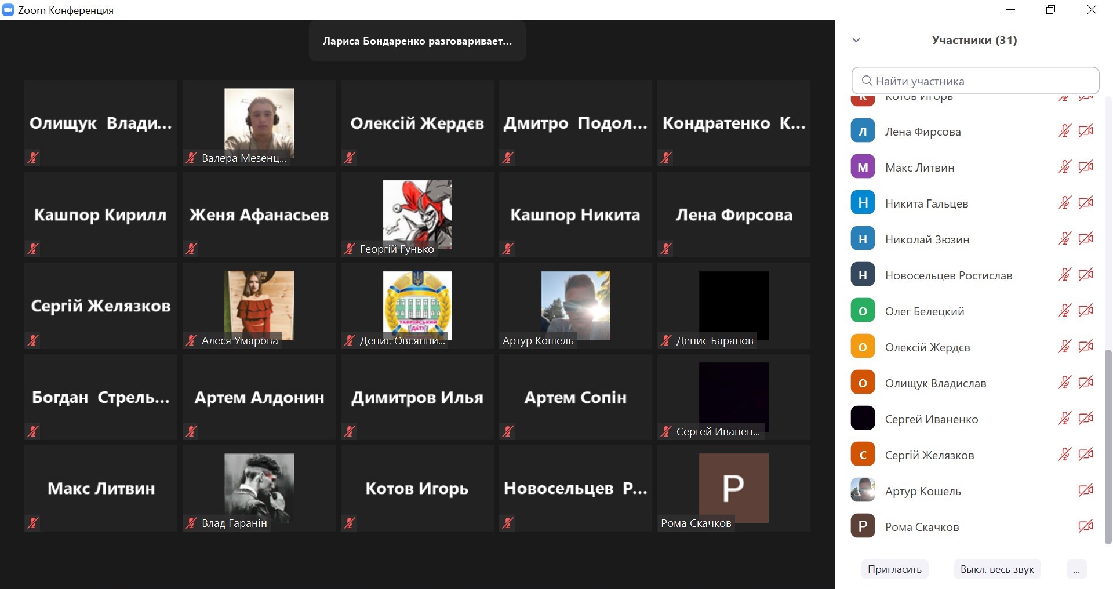Click muted mic icon on Артем Алдонин tile

pos(191,431)
